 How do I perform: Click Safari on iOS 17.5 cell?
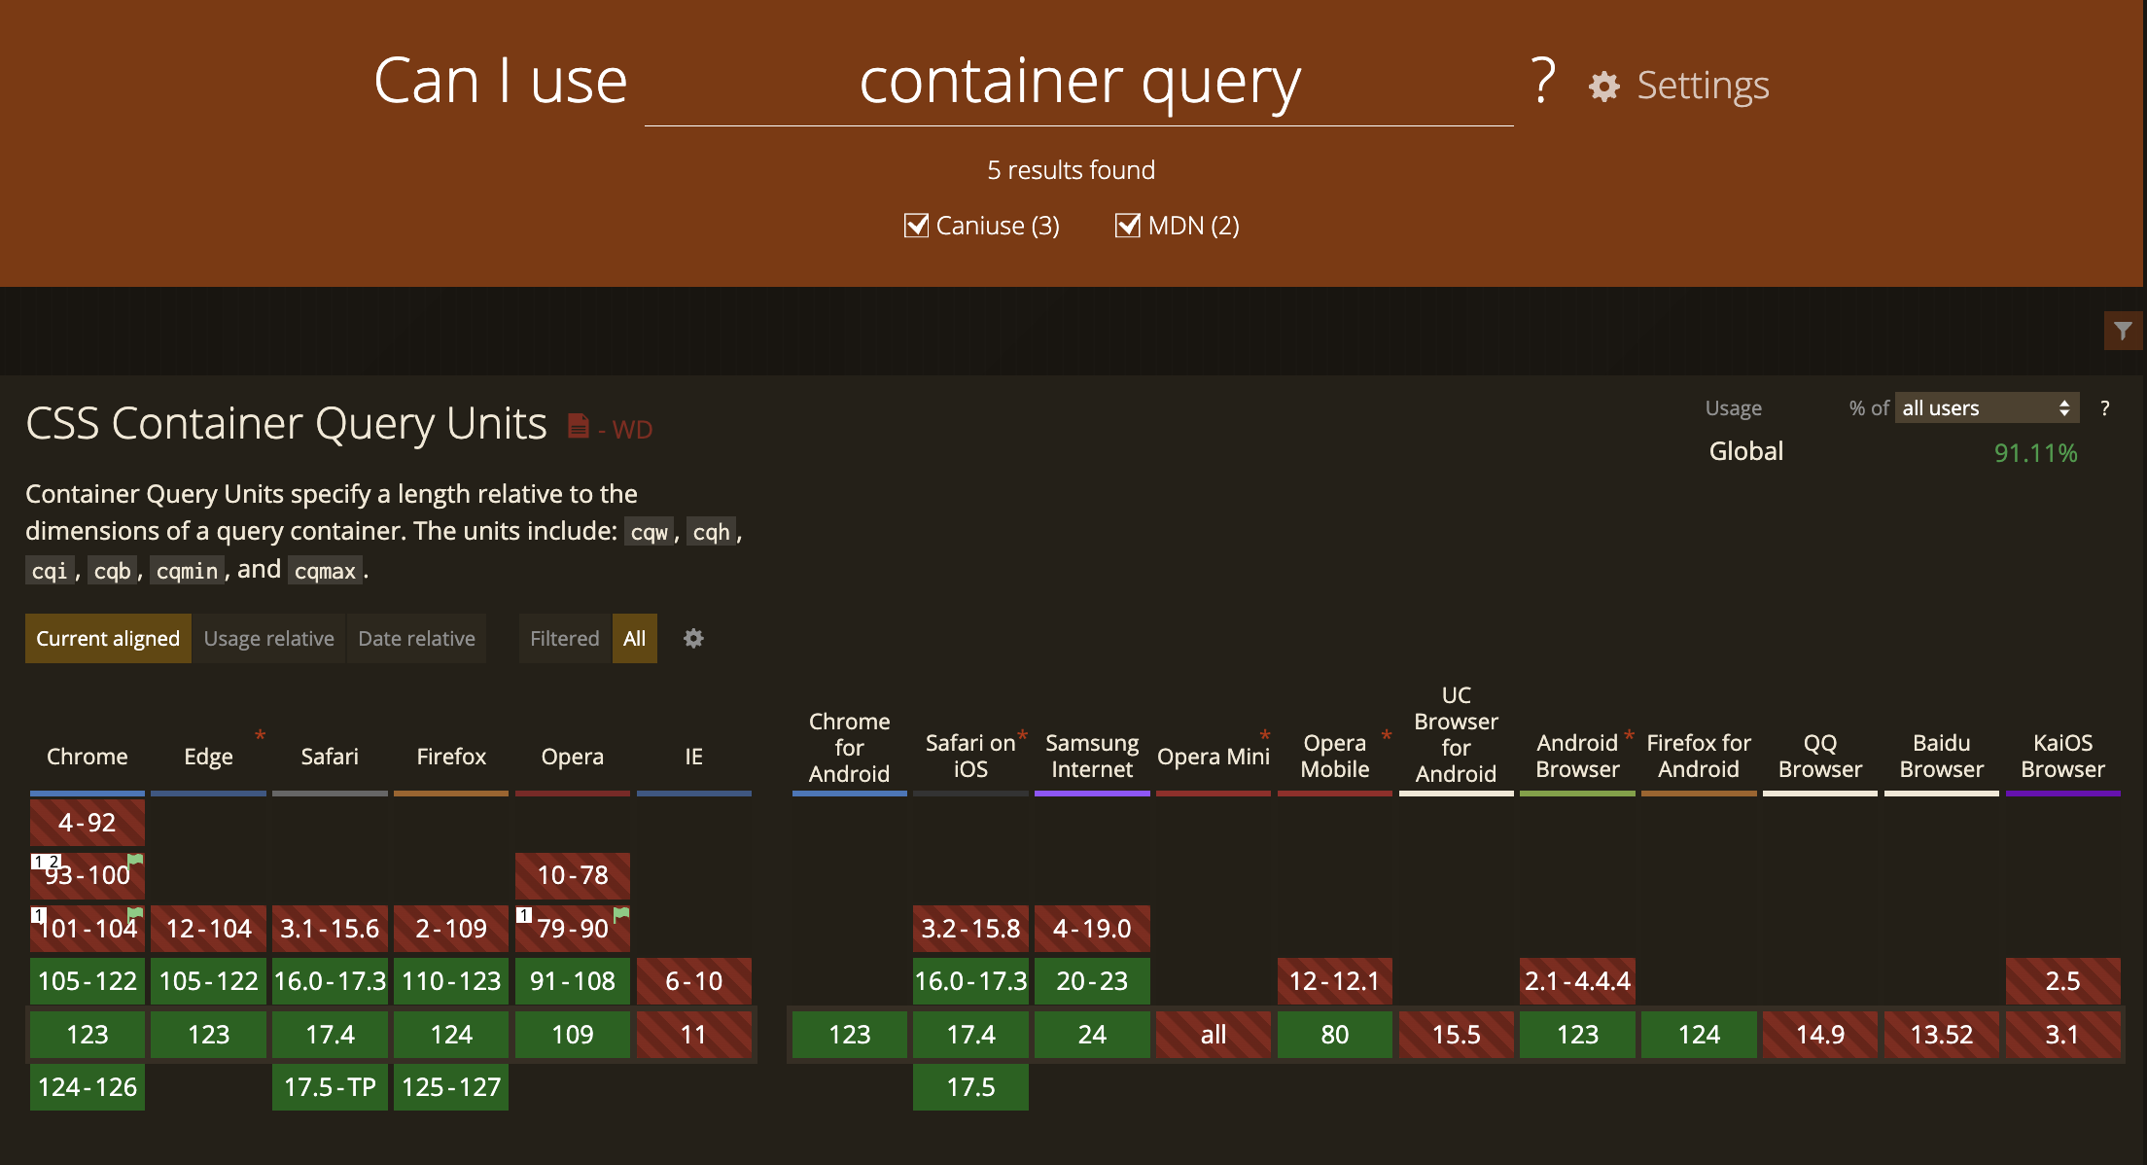pyautogui.click(x=970, y=1087)
